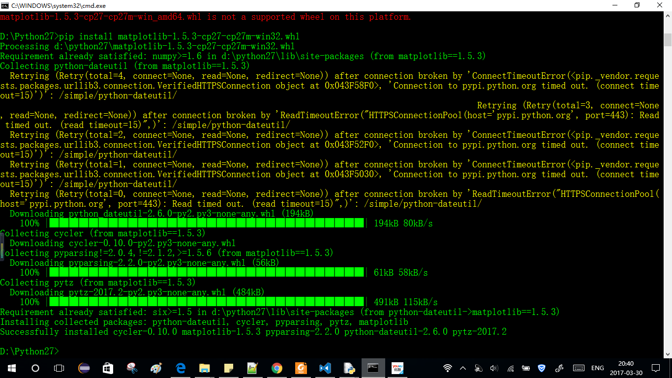
Task: Launch Eclipse from the taskbar
Action: coord(84,368)
